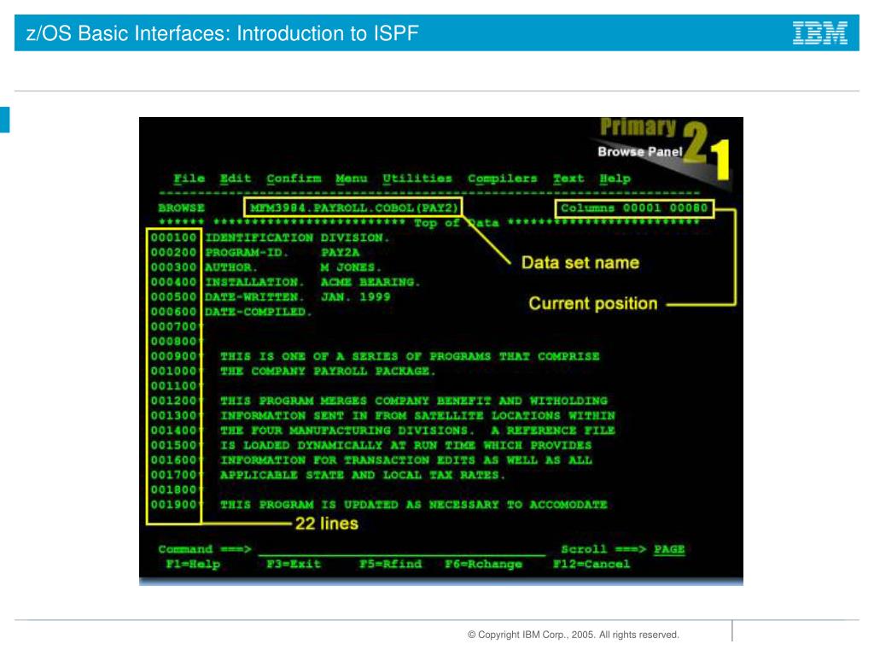
Task: Open the Utilities menu
Action: [x=417, y=179]
